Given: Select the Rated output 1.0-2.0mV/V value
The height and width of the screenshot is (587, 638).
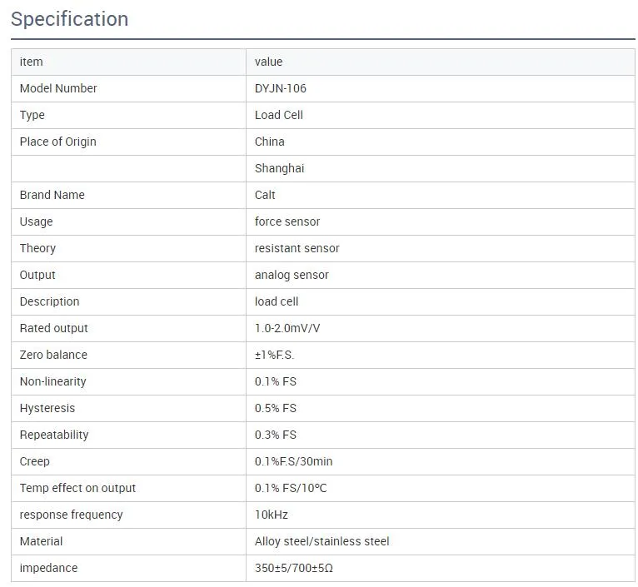Looking at the screenshot, I should [x=287, y=328].
